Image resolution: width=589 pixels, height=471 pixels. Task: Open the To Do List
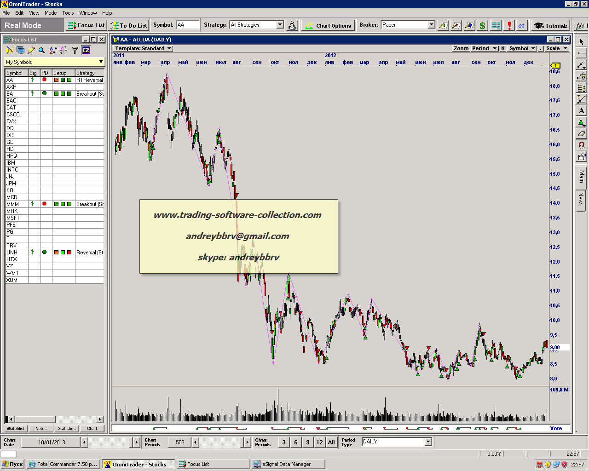coord(129,26)
